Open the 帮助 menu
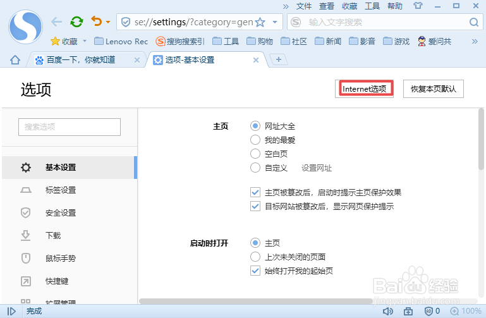The height and width of the screenshot is (318, 486). pos(395,6)
